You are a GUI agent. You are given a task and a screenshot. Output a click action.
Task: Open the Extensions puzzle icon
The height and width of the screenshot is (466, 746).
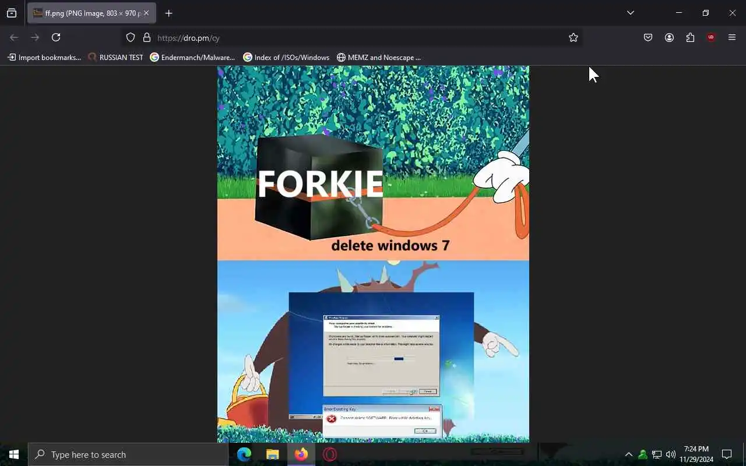click(690, 37)
